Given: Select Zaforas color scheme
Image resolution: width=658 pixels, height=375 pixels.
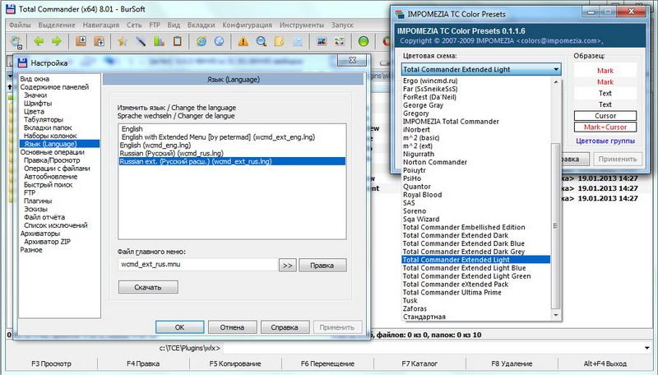Looking at the screenshot, I should [x=415, y=308].
